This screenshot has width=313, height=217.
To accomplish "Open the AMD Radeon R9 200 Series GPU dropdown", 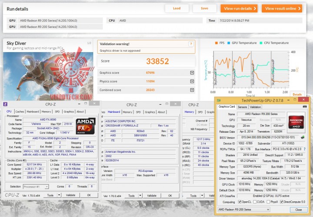I will click(x=243, y=210).
